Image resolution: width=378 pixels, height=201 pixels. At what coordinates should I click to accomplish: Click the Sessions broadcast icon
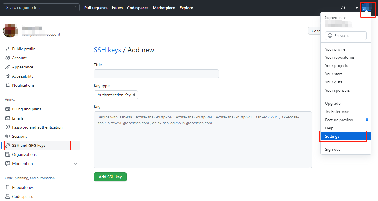coord(8,136)
